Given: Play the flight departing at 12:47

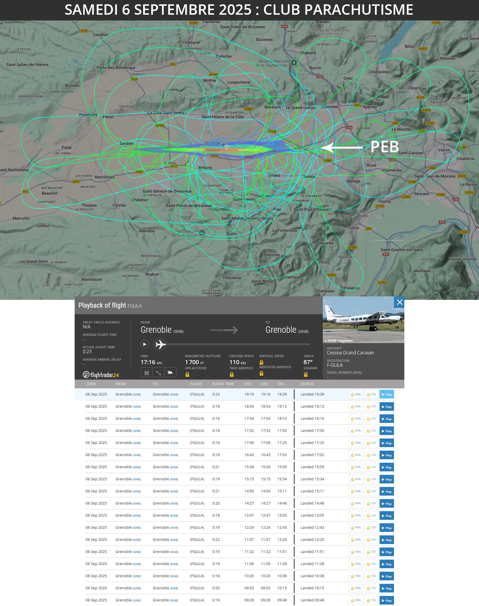Looking at the screenshot, I should pos(386,516).
